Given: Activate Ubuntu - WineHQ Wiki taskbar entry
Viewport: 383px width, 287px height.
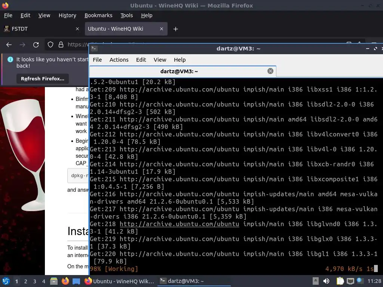Looking at the screenshot, I should point(119,281).
